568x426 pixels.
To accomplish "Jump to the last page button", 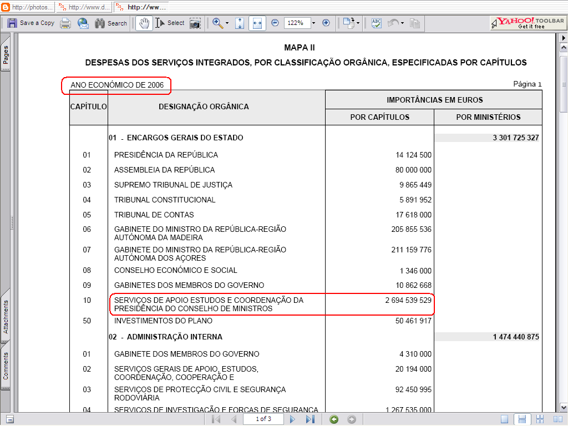I will tap(310, 419).
